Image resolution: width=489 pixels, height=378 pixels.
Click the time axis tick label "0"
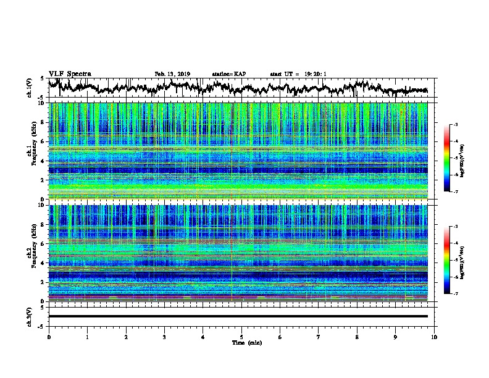tap(49, 337)
